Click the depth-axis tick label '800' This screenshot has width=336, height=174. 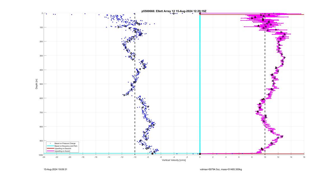coord(41,126)
